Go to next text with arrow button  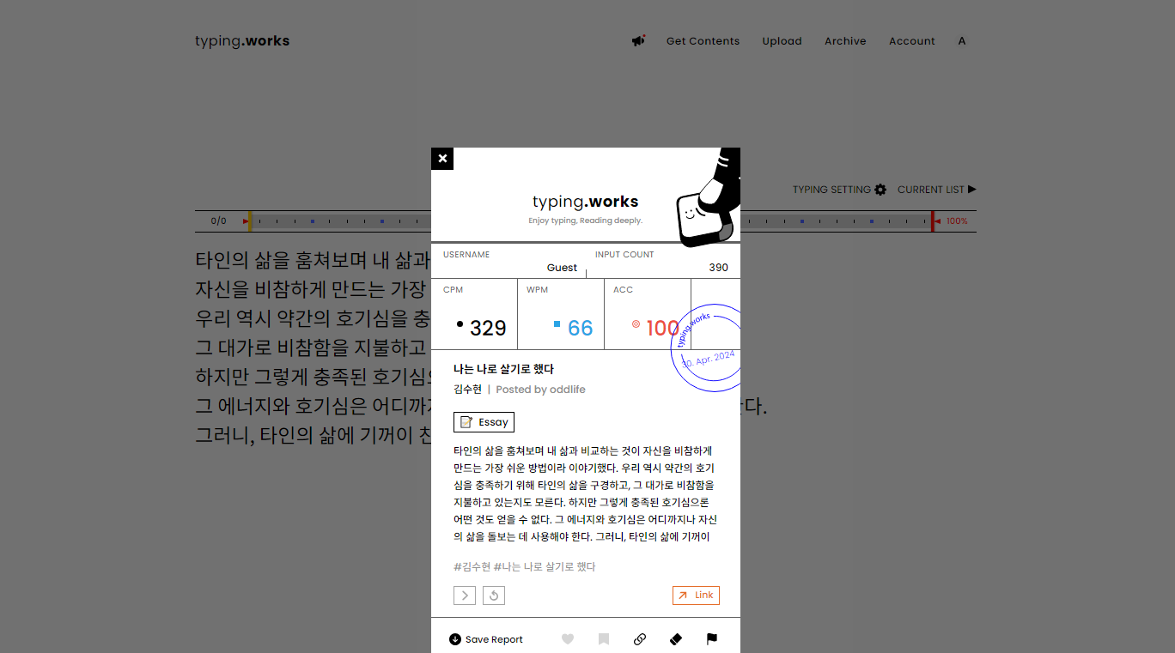point(465,596)
